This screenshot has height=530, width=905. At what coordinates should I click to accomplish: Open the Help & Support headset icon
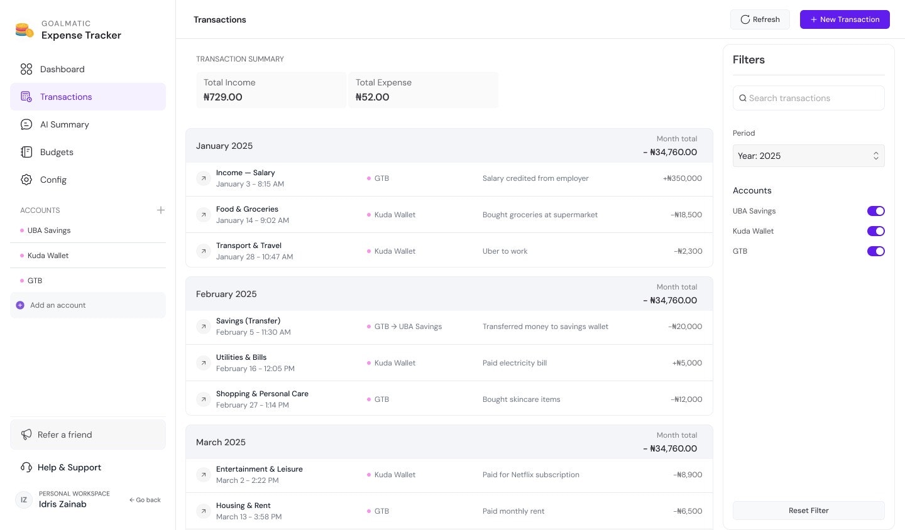(x=26, y=467)
